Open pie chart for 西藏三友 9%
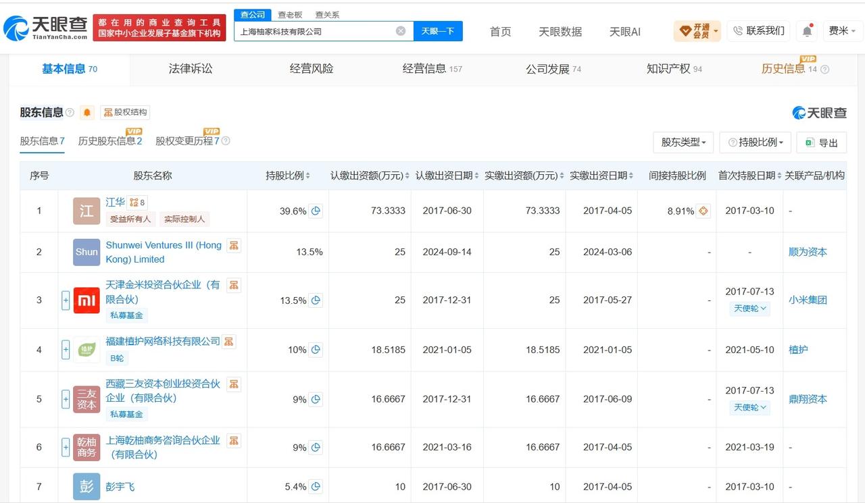This screenshot has height=503, width=865. 316,399
